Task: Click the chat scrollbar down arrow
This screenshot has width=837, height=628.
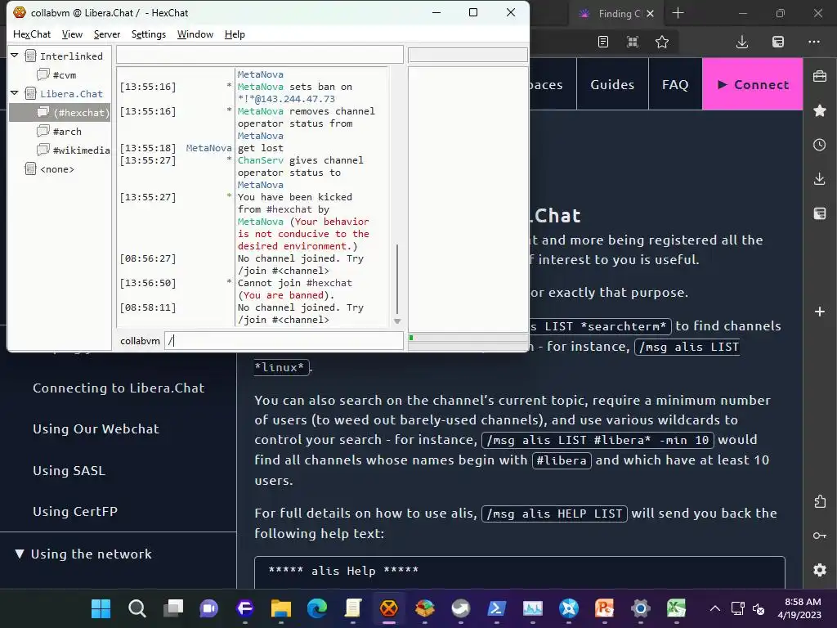Action: coord(397,321)
